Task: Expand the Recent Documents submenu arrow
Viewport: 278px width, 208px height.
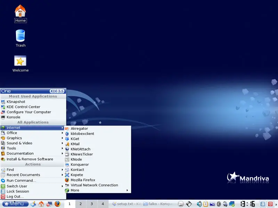Action: point(62,175)
